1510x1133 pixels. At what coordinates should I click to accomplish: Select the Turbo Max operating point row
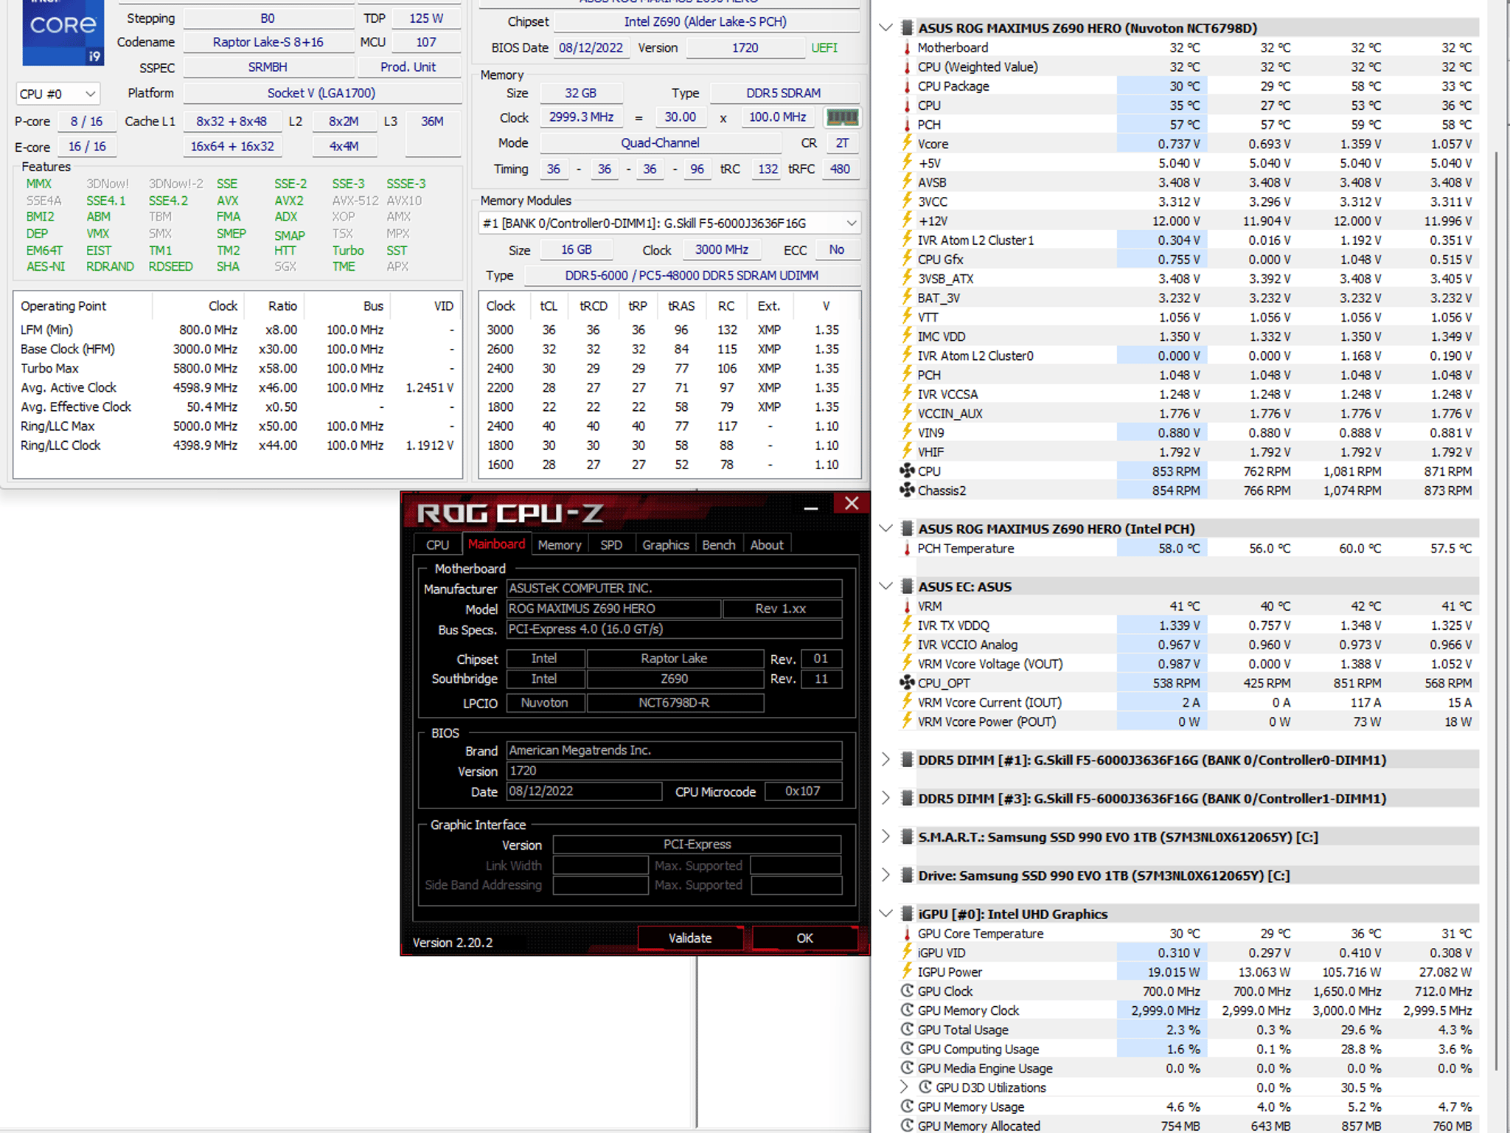tap(237, 368)
